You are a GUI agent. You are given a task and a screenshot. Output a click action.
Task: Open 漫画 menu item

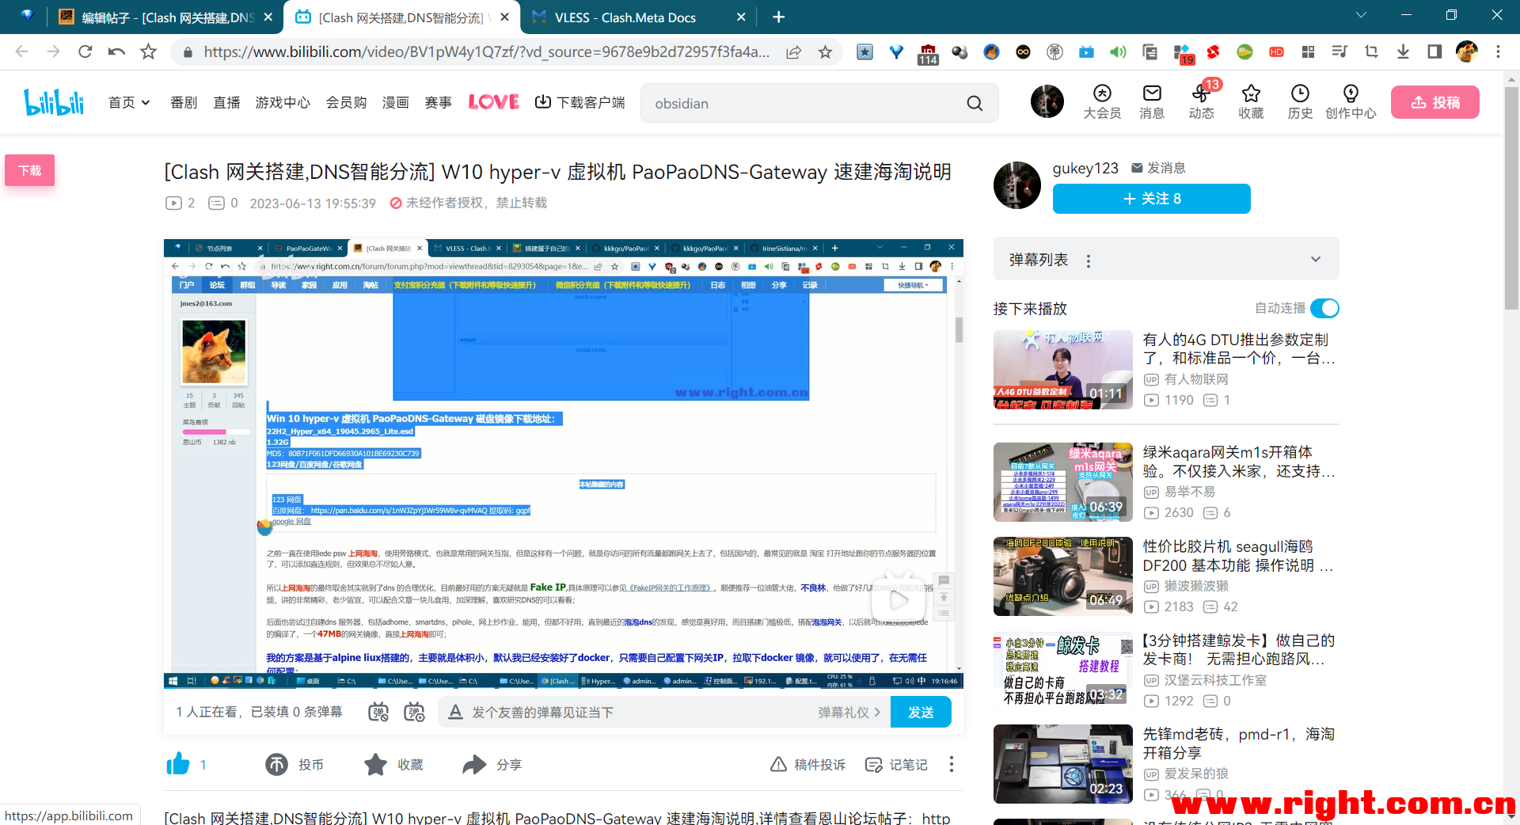click(395, 102)
